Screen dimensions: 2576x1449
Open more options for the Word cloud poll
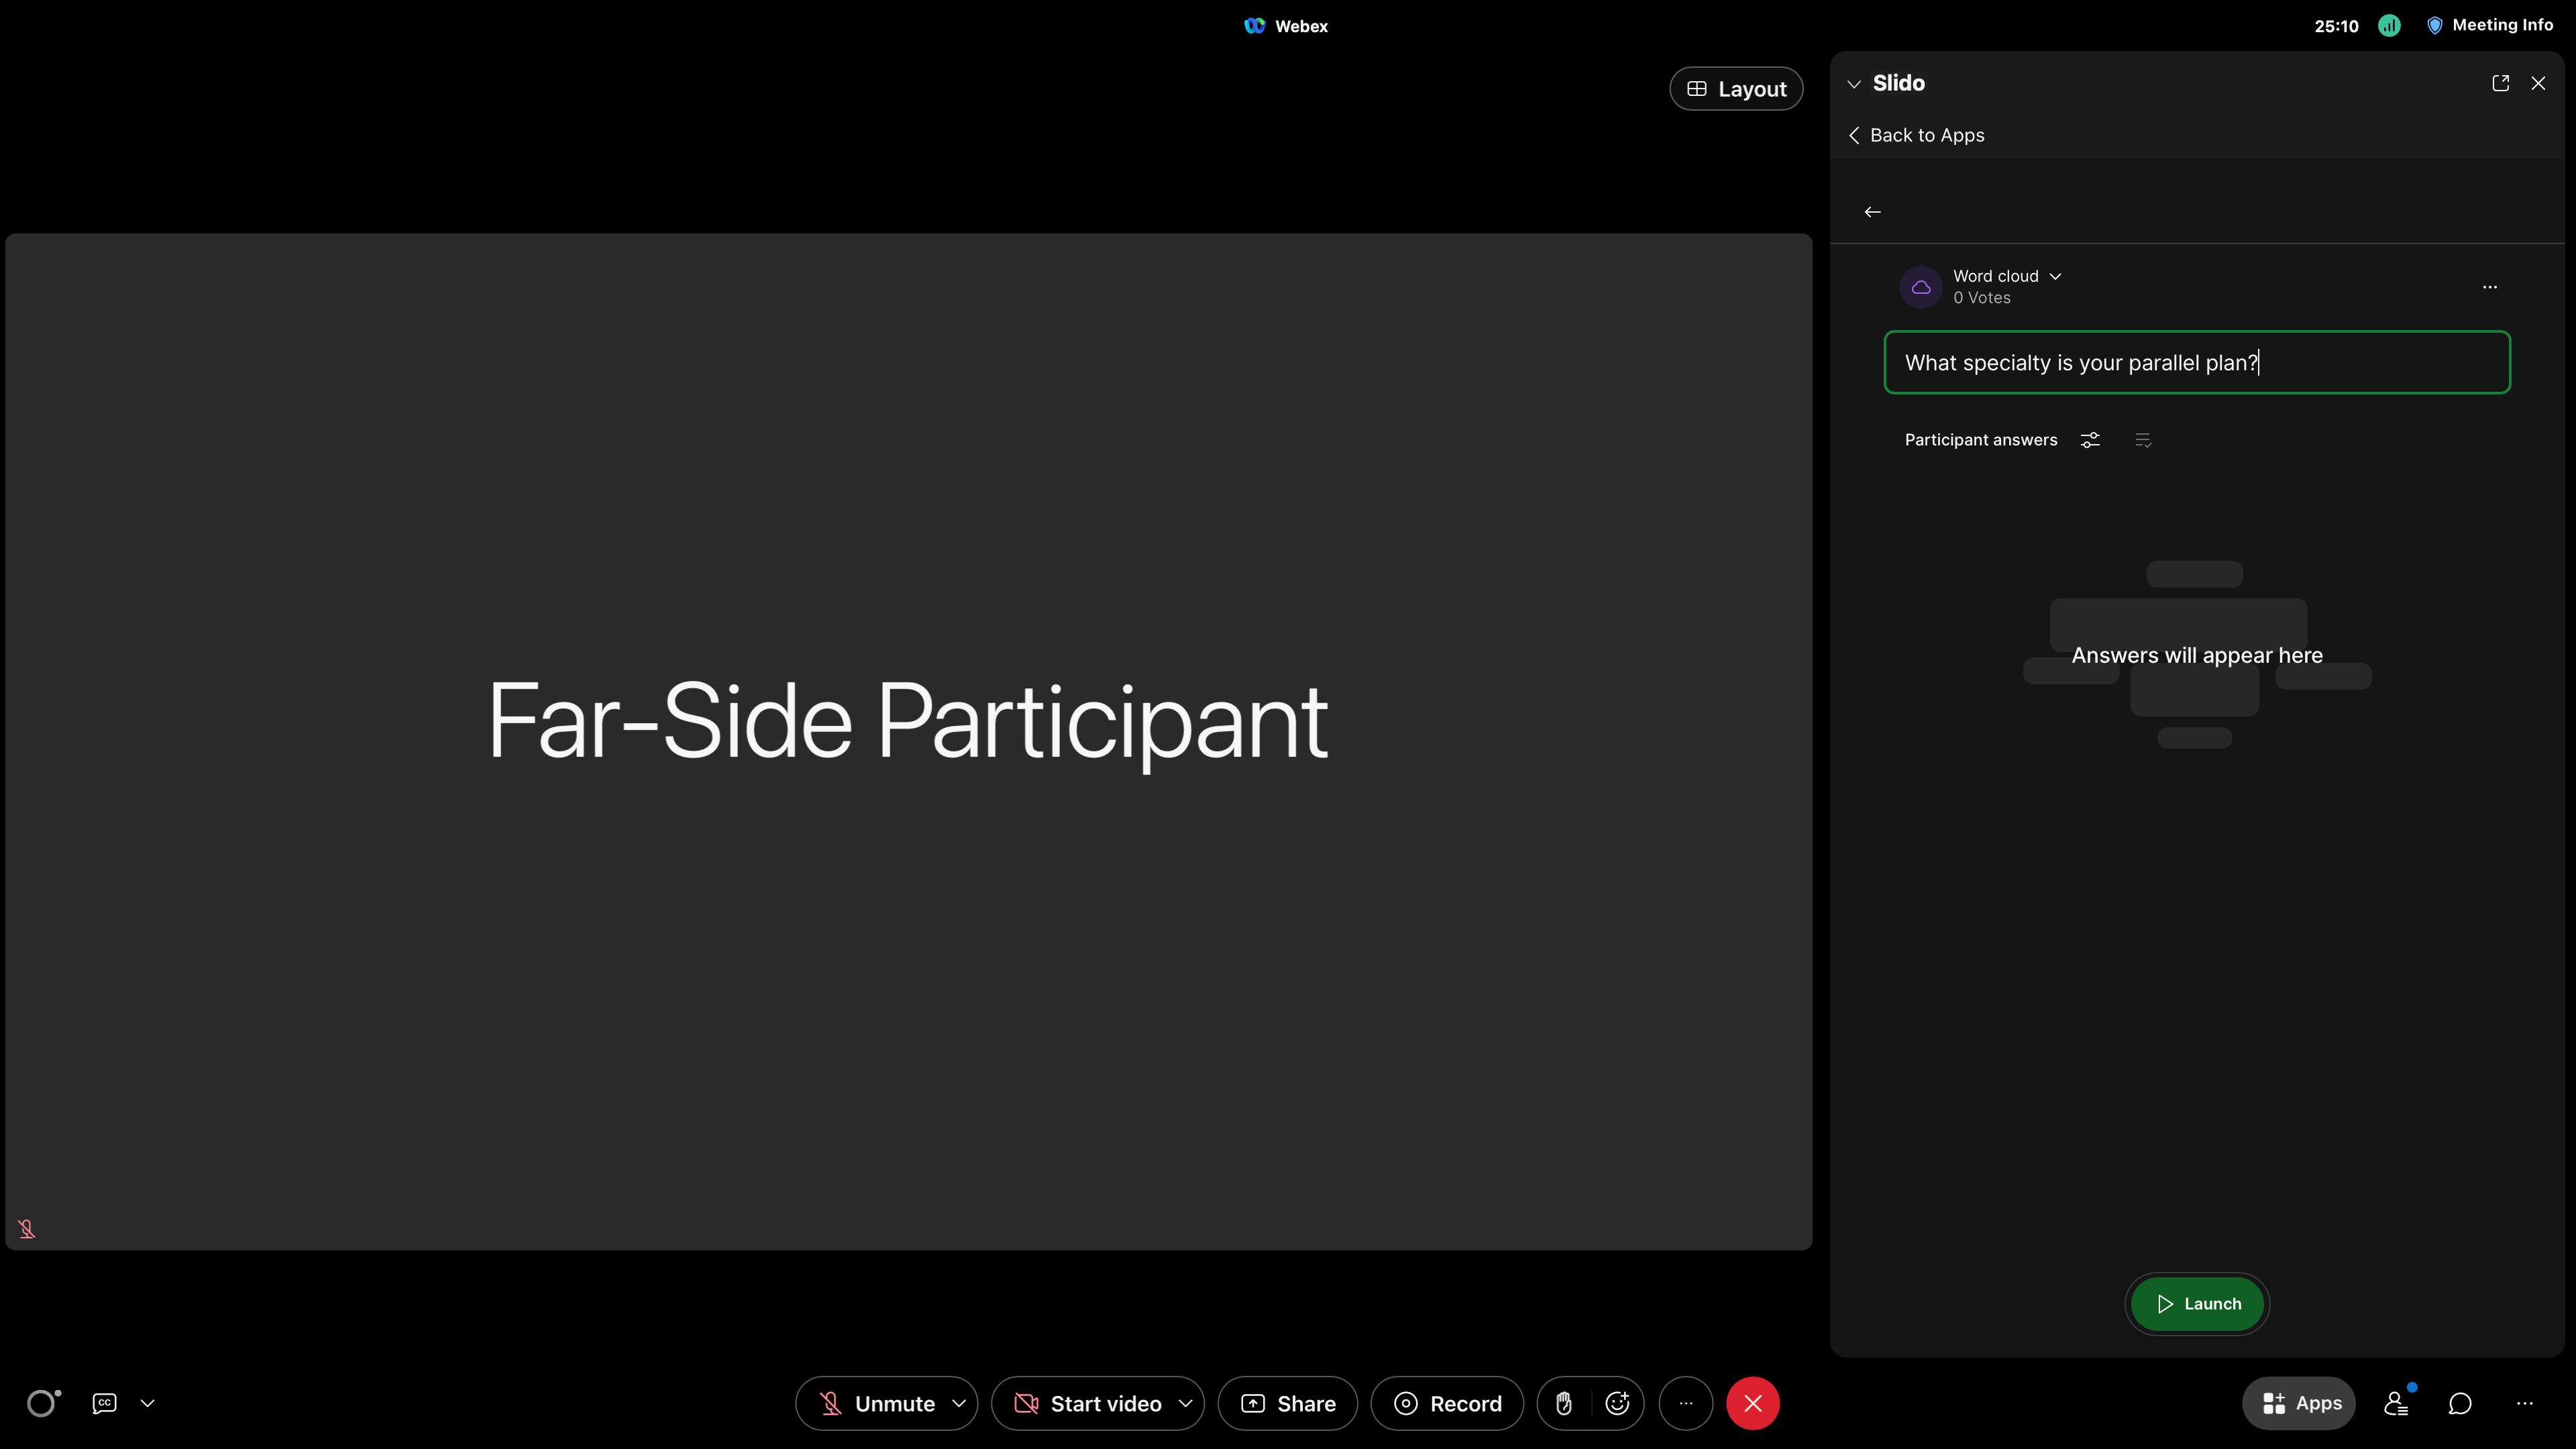[2489, 287]
